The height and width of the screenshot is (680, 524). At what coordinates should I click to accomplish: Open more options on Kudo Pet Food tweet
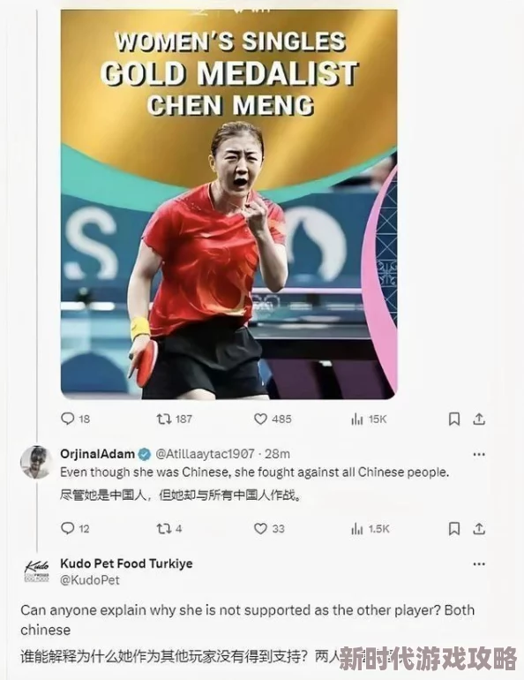click(479, 564)
